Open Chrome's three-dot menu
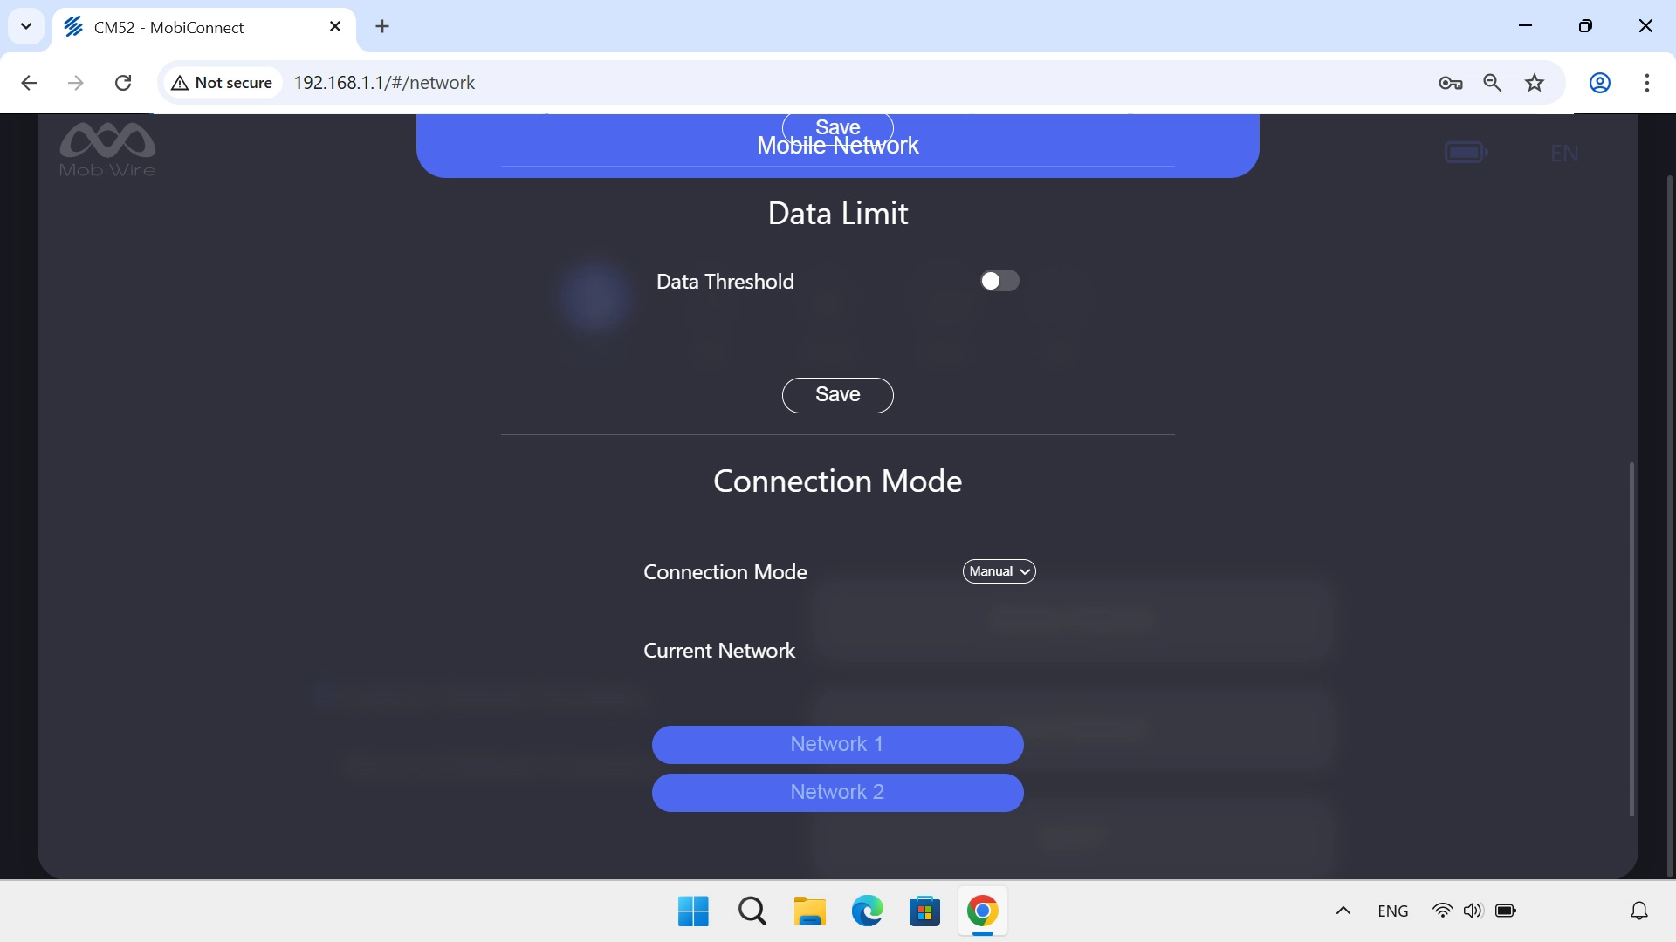 point(1647,82)
